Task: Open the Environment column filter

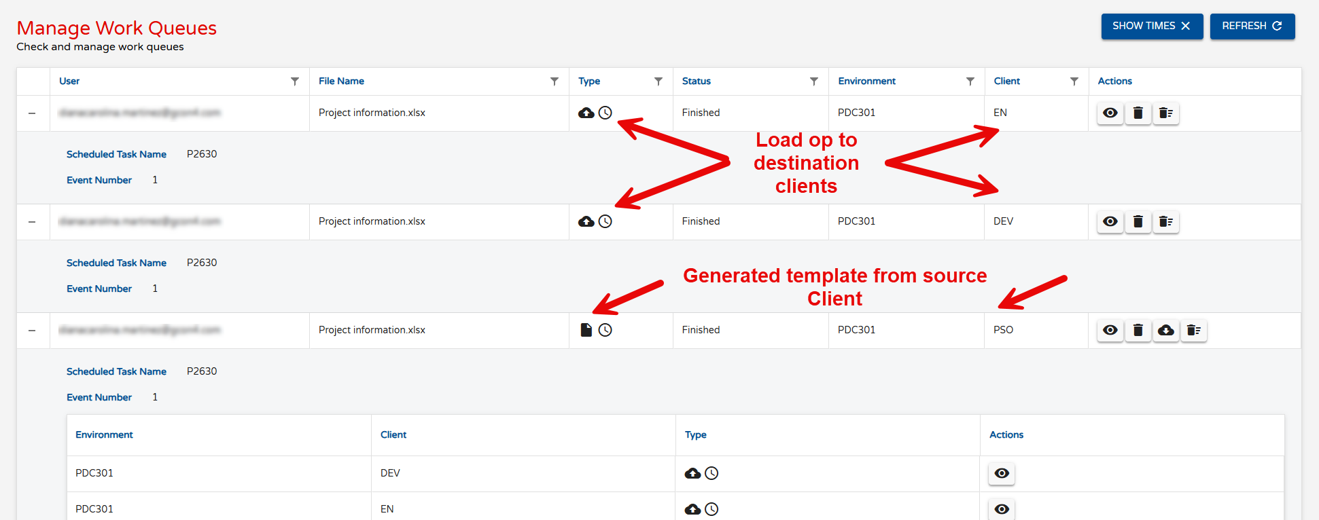Action: pyautogui.click(x=970, y=81)
